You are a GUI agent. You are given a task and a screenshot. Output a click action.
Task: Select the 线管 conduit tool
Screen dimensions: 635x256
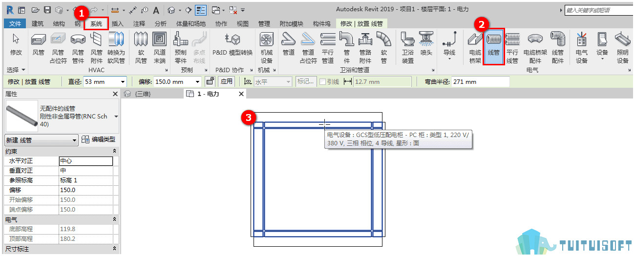pyautogui.click(x=494, y=47)
